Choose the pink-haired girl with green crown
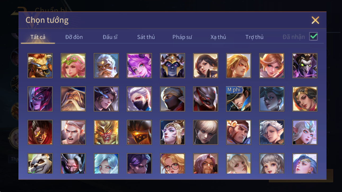 pyautogui.click(x=73, y=66)
